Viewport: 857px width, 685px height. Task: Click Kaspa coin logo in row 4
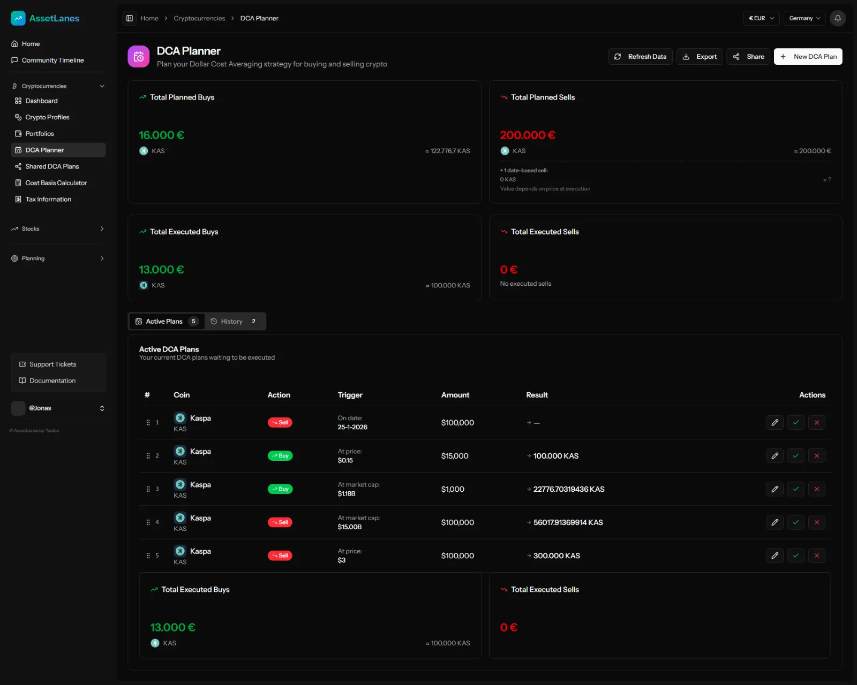(181, 517)
